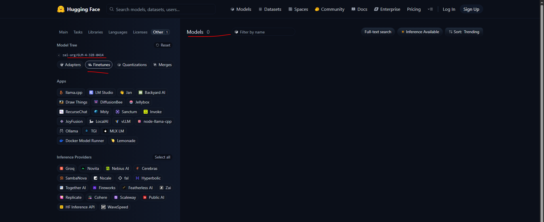The width and height of the screenshot is (544, 222).
Task: Open Docs in top navigation
Action: coord(360,9)
